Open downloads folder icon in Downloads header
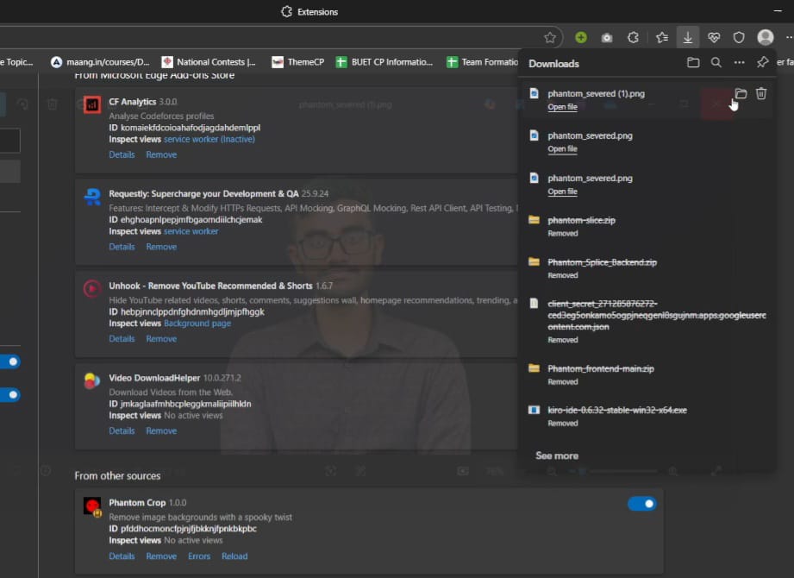This screenshot has height=578, width=794. click(693, 62)
